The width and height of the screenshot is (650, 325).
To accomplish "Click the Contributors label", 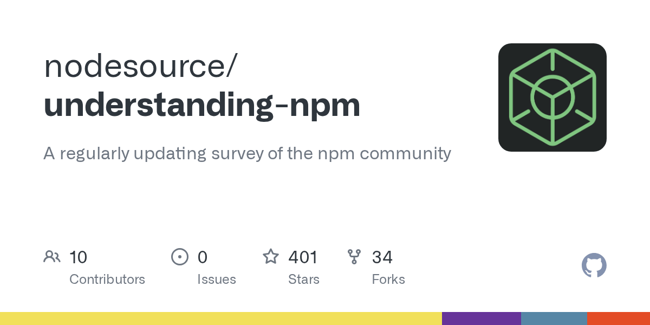I will click(107, 279).
